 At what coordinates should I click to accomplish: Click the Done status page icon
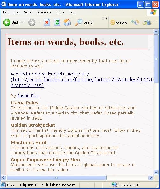click(x=3, y=185)
